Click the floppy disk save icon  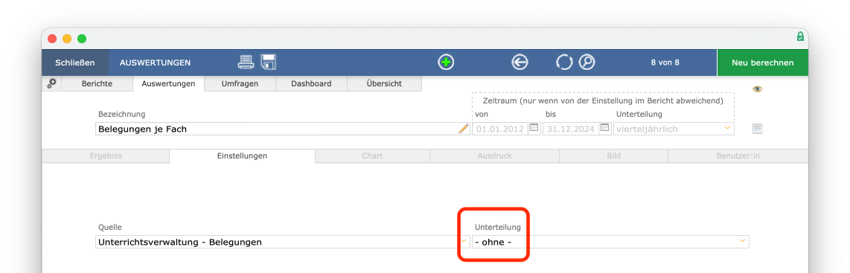coord(269,62)
